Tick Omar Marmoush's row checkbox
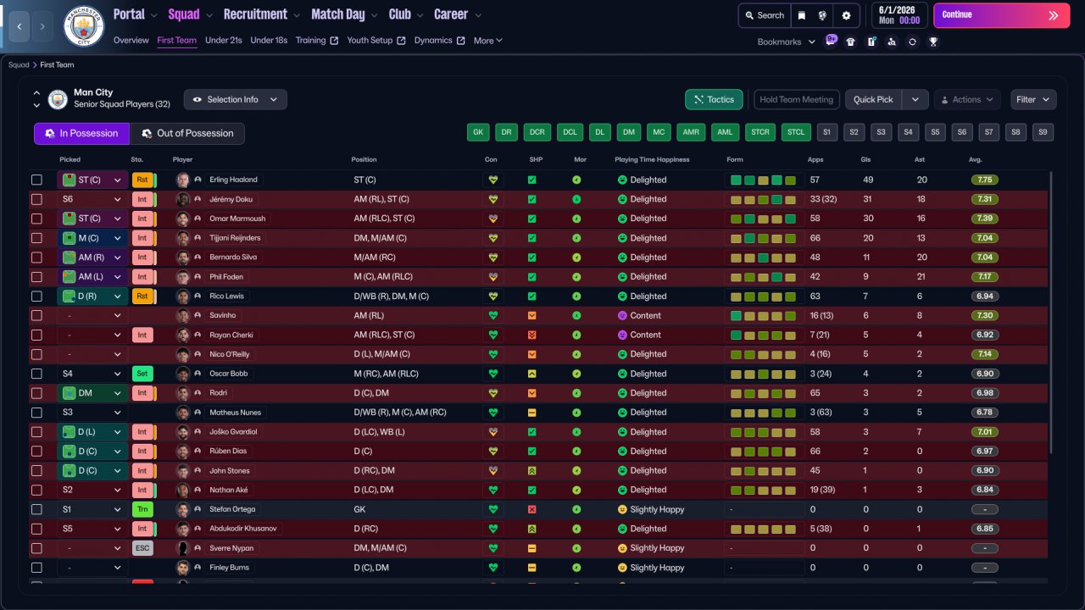This screenshot has height=610, width=1085. tap(36, 219)
